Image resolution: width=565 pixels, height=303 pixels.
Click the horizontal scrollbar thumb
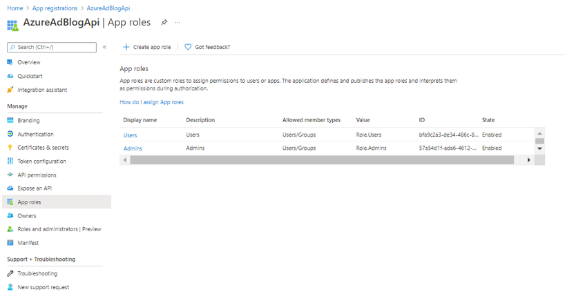click(322, 159)
